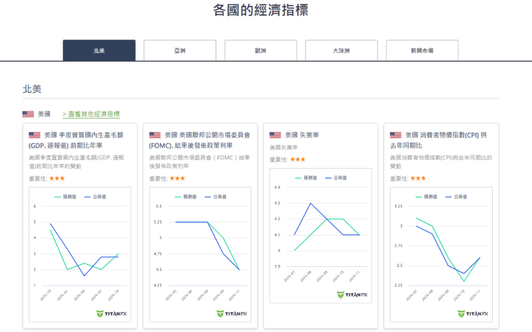Open the 消費者物價指數(CPI) card title

[x=438, y=140]
